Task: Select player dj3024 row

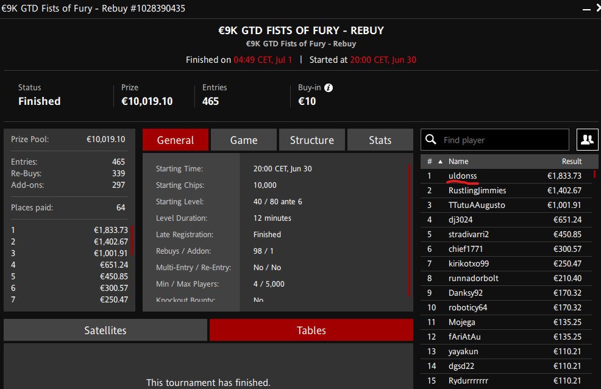Action: 506,219
